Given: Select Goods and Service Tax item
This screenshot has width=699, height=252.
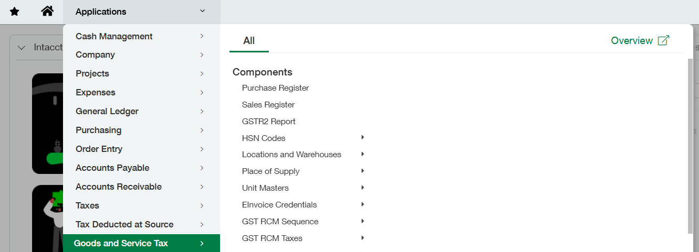Looking at the screenshot, I should point(121,243).
